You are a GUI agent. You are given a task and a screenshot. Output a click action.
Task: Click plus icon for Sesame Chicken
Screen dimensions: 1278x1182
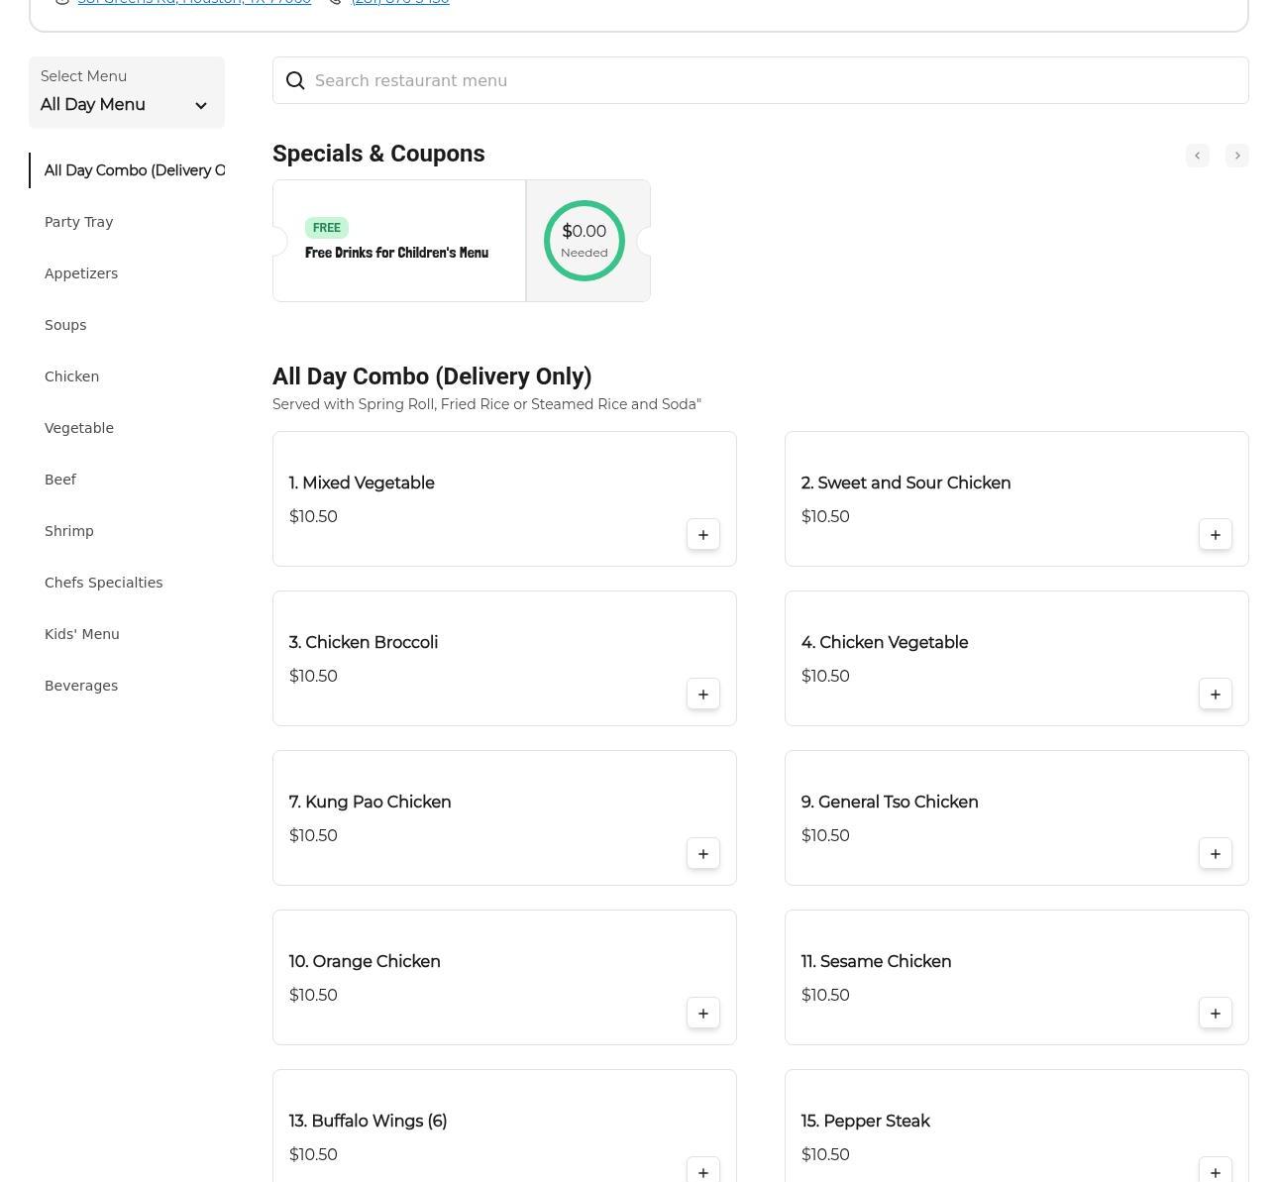[x=1215, y=1014]
